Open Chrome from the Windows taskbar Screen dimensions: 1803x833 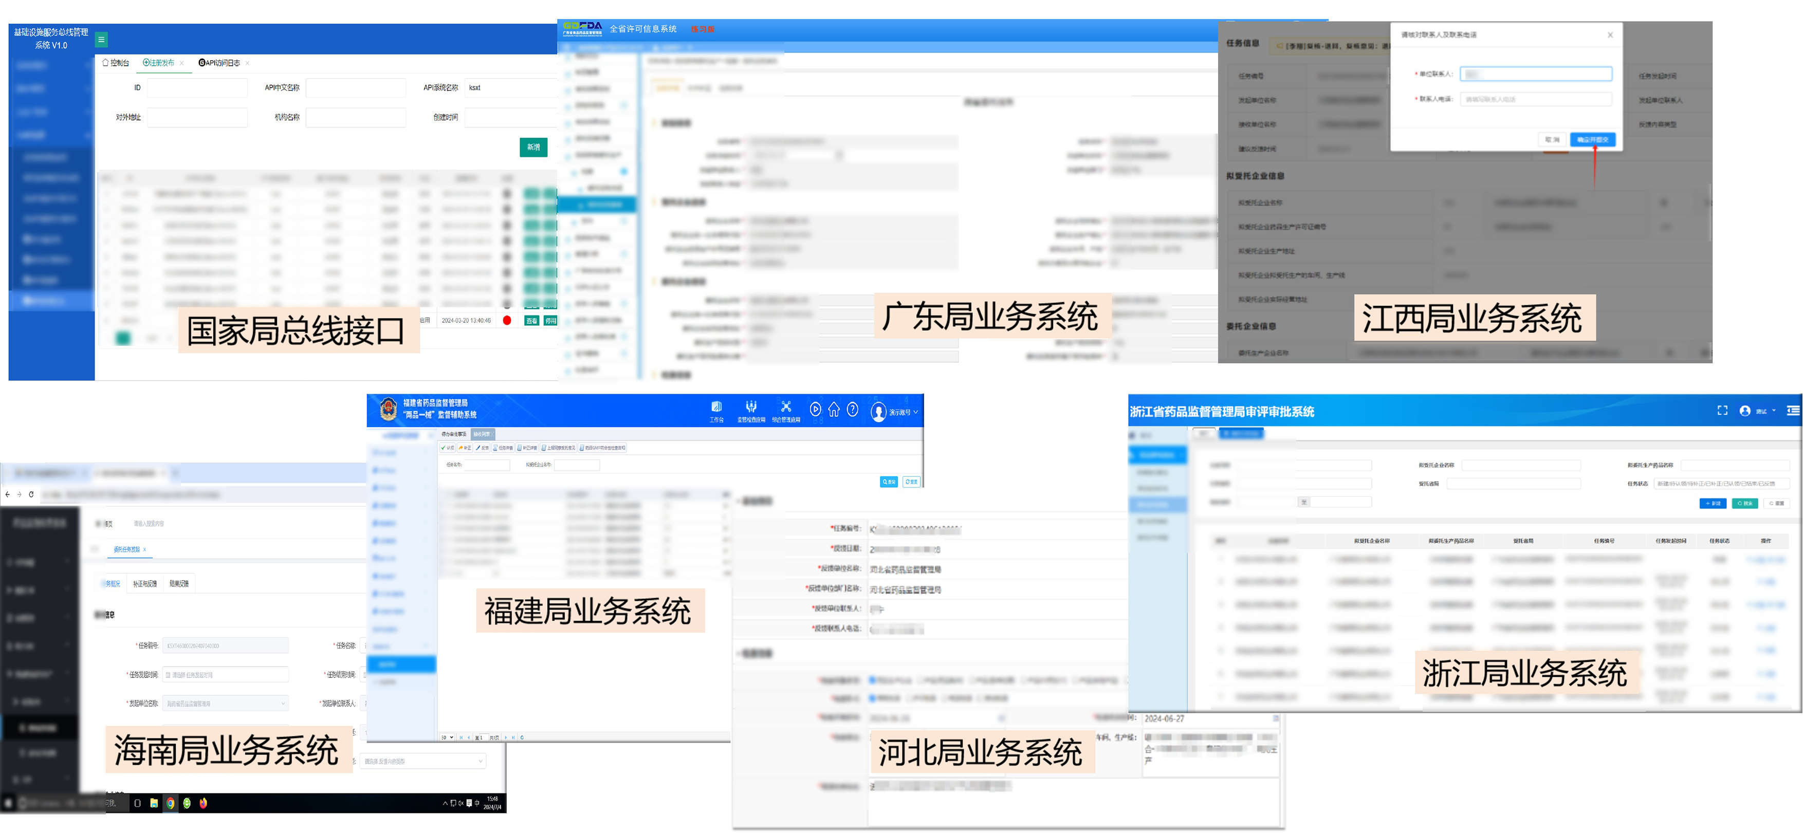click(170, 803)
